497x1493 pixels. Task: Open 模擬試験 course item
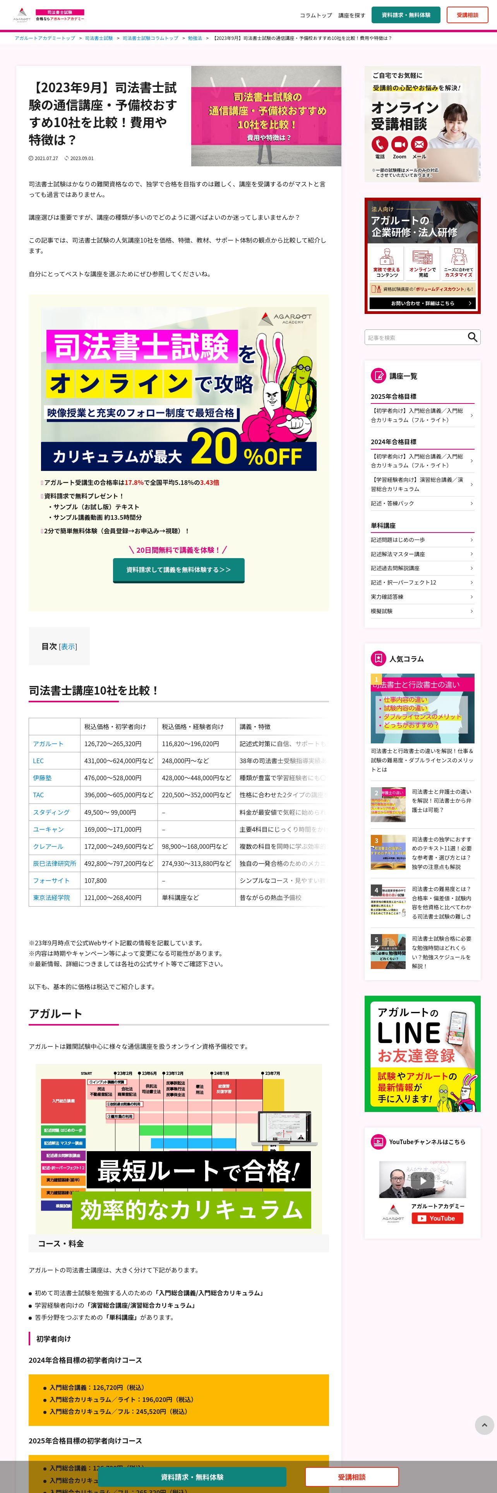click(422, 611)
